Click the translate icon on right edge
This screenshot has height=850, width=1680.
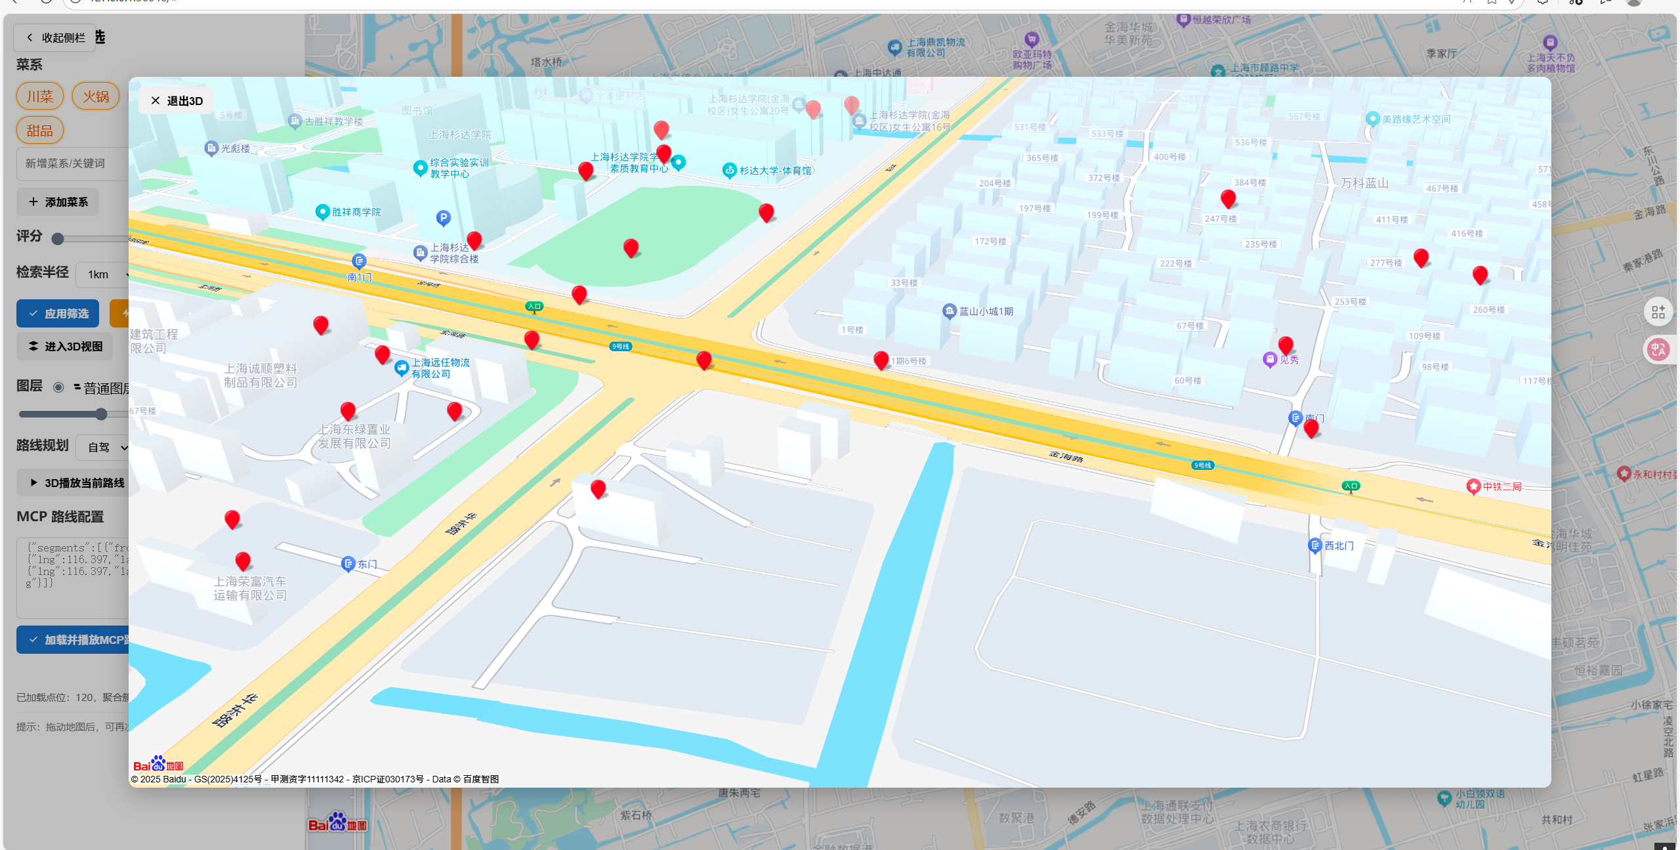pos(1658,349)
